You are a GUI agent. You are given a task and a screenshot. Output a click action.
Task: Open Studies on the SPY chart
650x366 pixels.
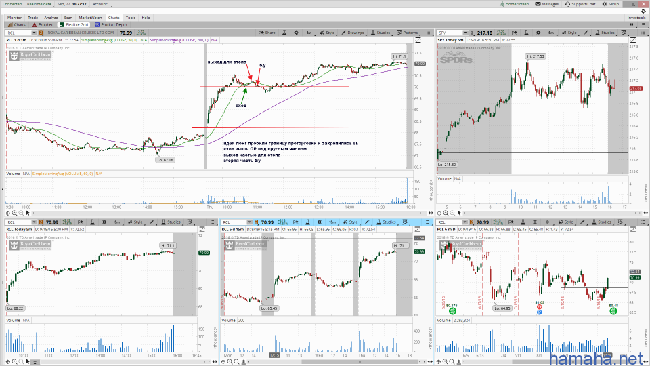[x=605, y=33]
